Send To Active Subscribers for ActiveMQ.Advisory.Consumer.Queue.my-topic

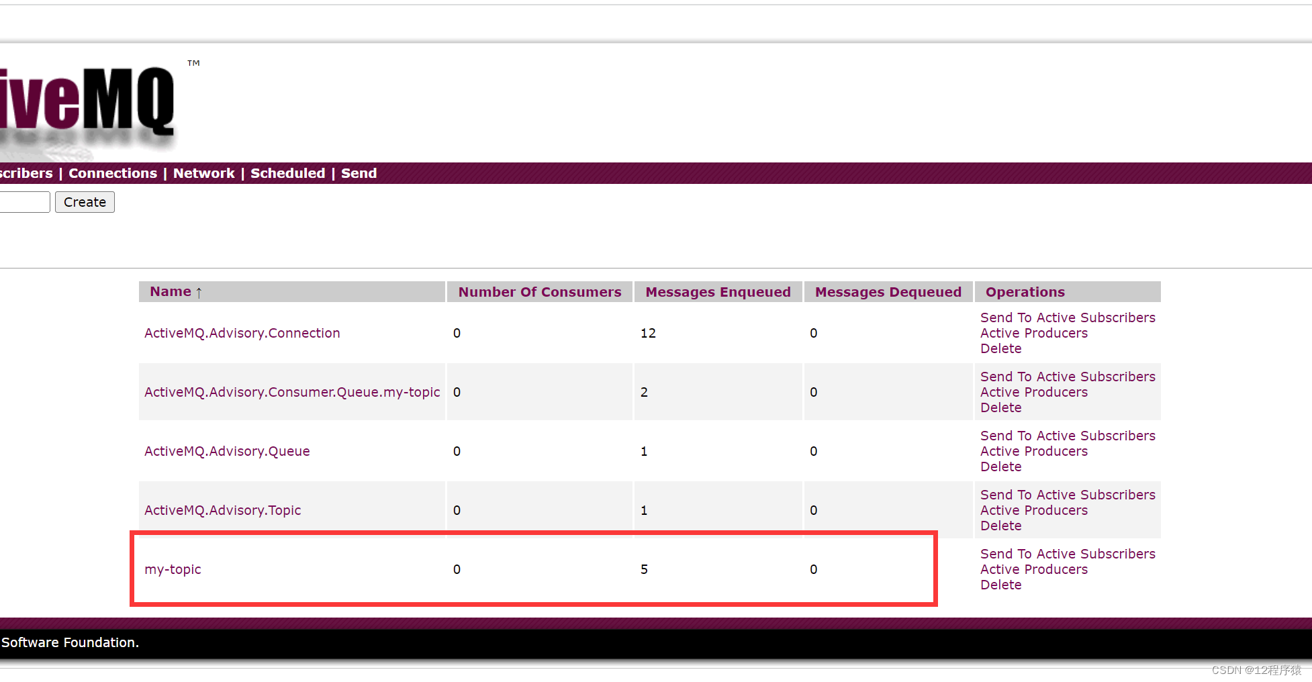point(1068,377)
